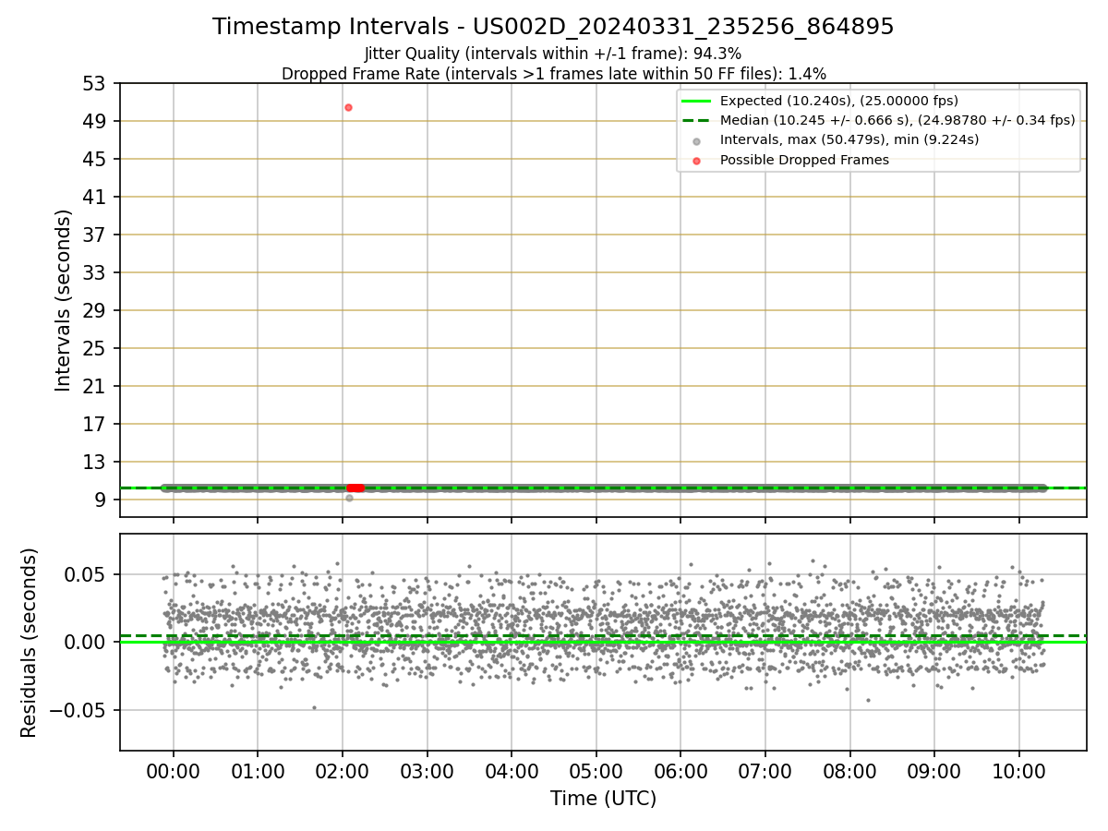The height and width of the screenshot is (831, 1108).
Task: Click the 05:00 x-axis tick label
Action: [x=596, y=772]
